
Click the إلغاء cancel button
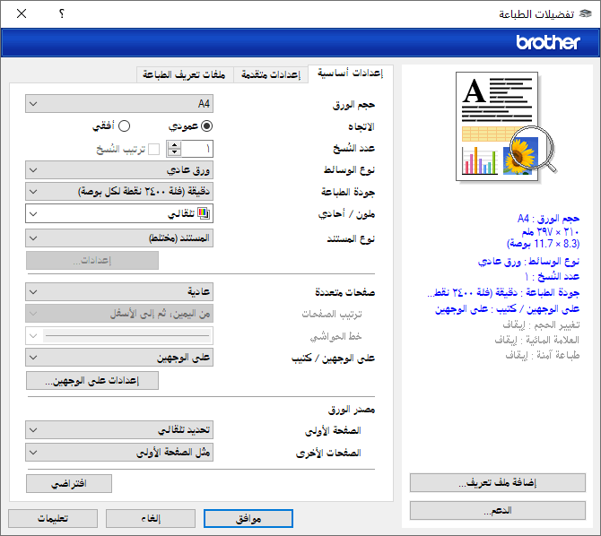[151, 519]
